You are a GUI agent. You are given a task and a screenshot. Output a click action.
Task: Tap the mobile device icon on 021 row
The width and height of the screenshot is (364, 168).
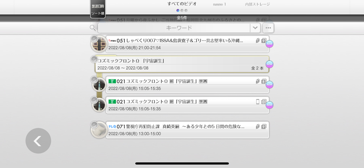point(258,101)
